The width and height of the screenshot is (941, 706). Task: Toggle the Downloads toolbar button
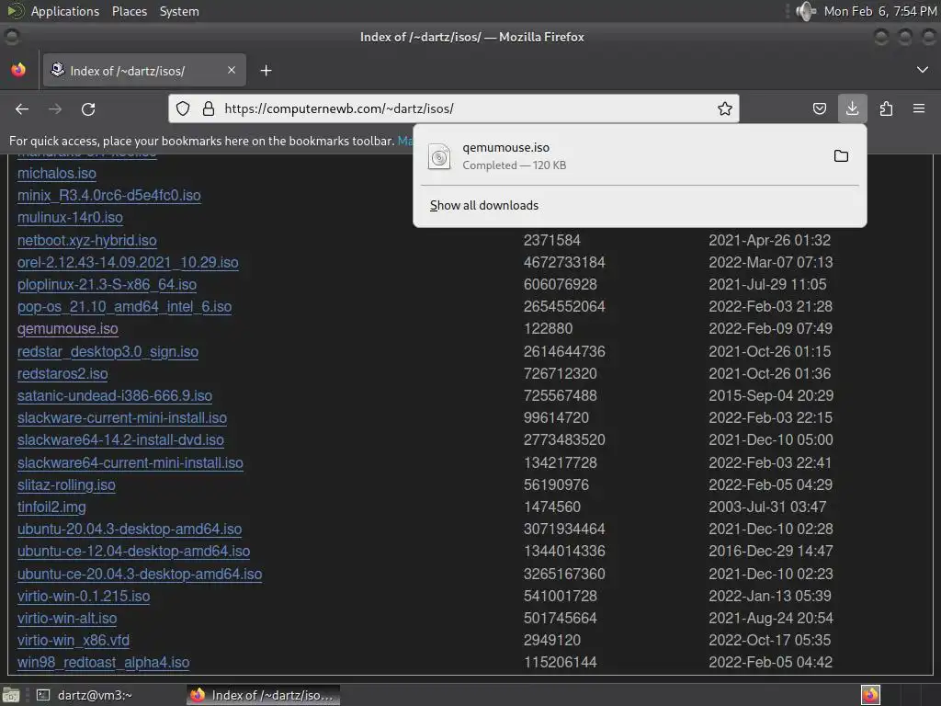(852, 108)
